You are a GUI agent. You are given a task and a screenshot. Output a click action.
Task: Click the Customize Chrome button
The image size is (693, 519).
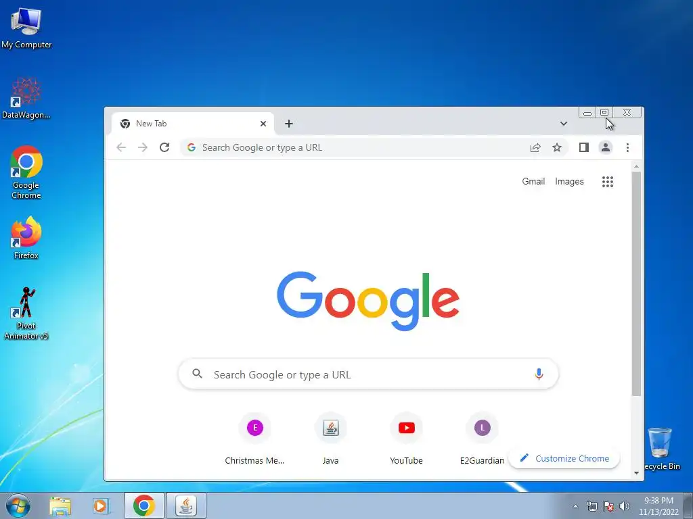(x=564, y=459)
